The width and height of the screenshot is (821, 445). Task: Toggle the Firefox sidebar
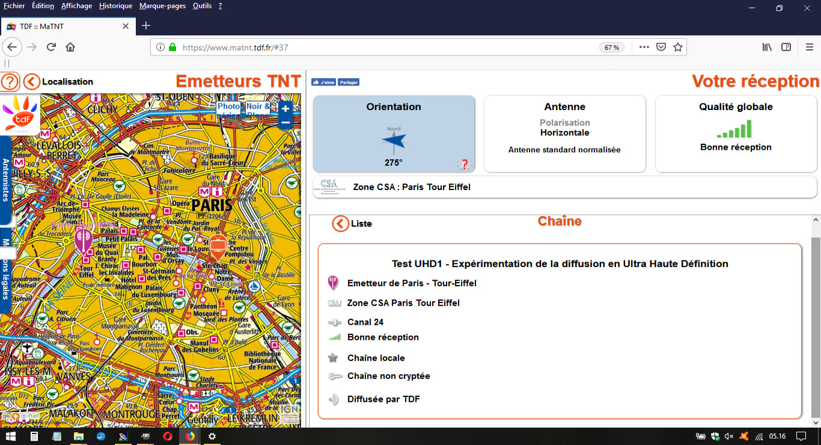coord(786,47)
